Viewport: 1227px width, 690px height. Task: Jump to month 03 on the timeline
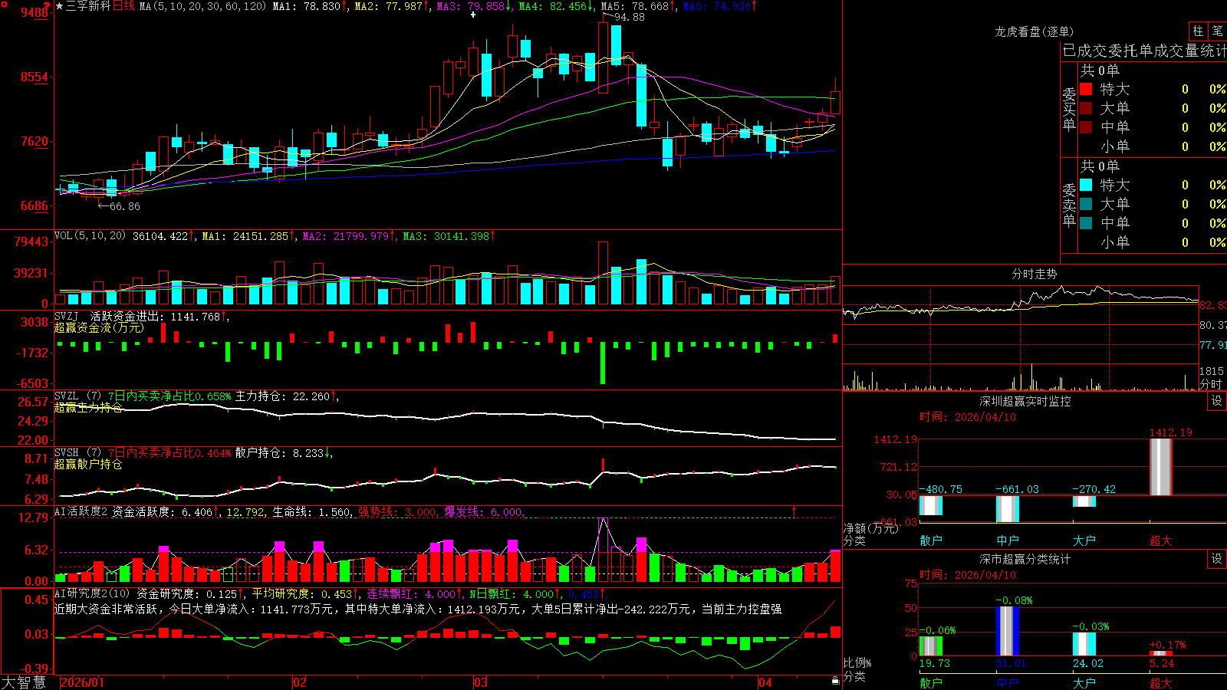[x=480, y=682]
